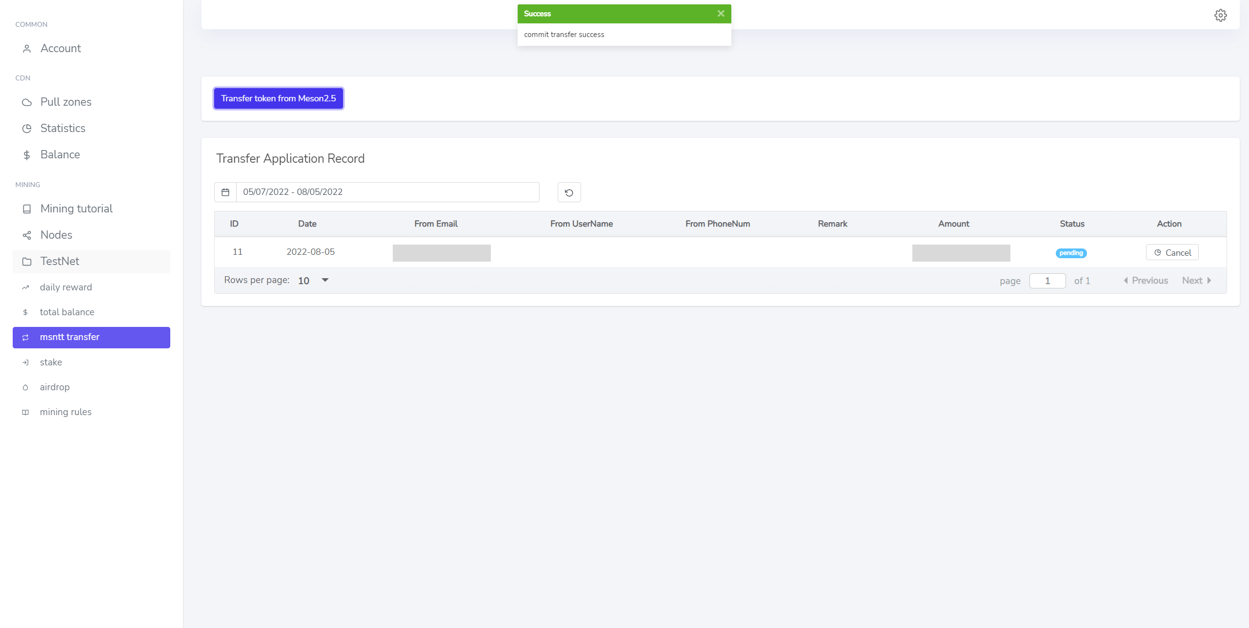Click Transfer token from Meson2.5 button
Image resolution: width=1249 pixels, height=628 pixels.
pos(279,98)
